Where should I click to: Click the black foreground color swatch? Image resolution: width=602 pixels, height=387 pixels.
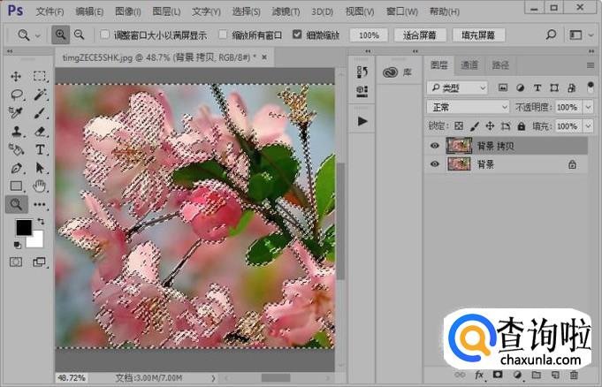pyautogui.click(x=23, y=228)
